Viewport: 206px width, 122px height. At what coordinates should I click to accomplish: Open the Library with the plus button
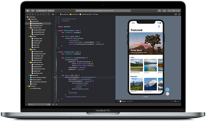160,11
